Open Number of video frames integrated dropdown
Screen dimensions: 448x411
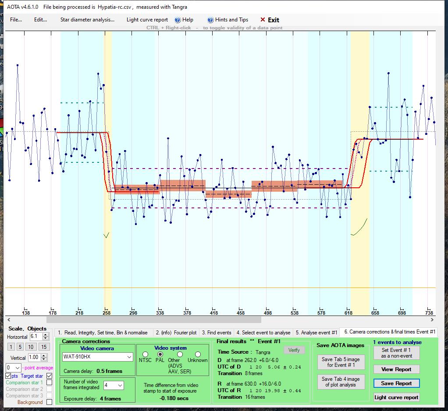tap(120, 385)
